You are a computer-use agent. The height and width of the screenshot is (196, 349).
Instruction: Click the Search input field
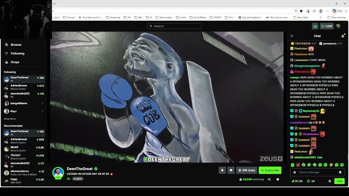coord(174,26)
